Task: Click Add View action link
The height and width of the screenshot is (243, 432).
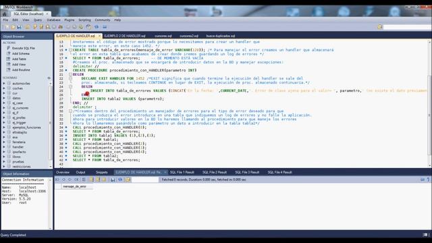Action: coord(19,65)
